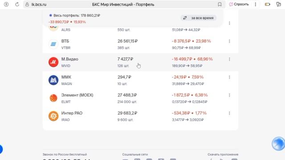285x160 pixels.
Task: Click the MVID ticker text
Action: click(66, 66)
